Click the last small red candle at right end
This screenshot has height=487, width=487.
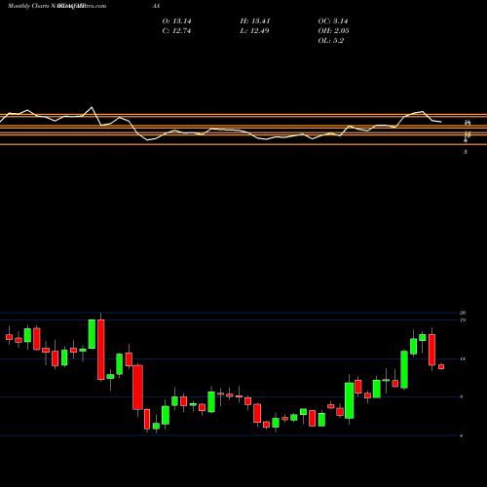(x=441, y=366)
